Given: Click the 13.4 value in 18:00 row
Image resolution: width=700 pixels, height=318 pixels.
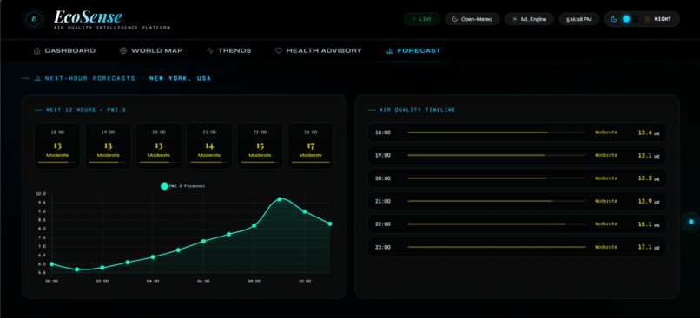Looking at the screenshot, I should (x=645, y=133).
